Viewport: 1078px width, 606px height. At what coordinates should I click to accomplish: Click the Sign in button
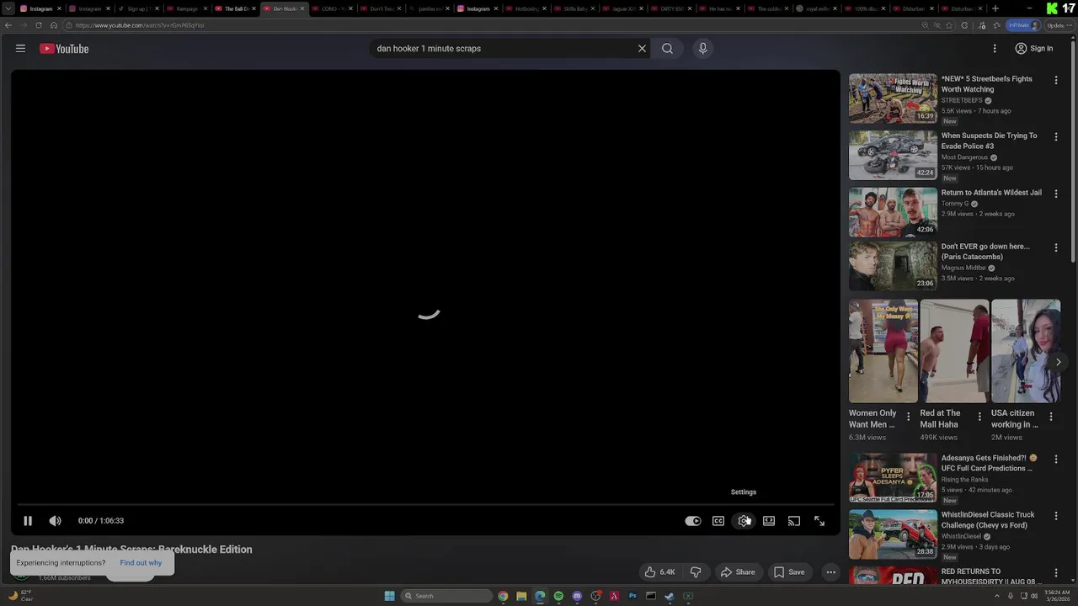pyautogui.click(x=1034, y=49)
